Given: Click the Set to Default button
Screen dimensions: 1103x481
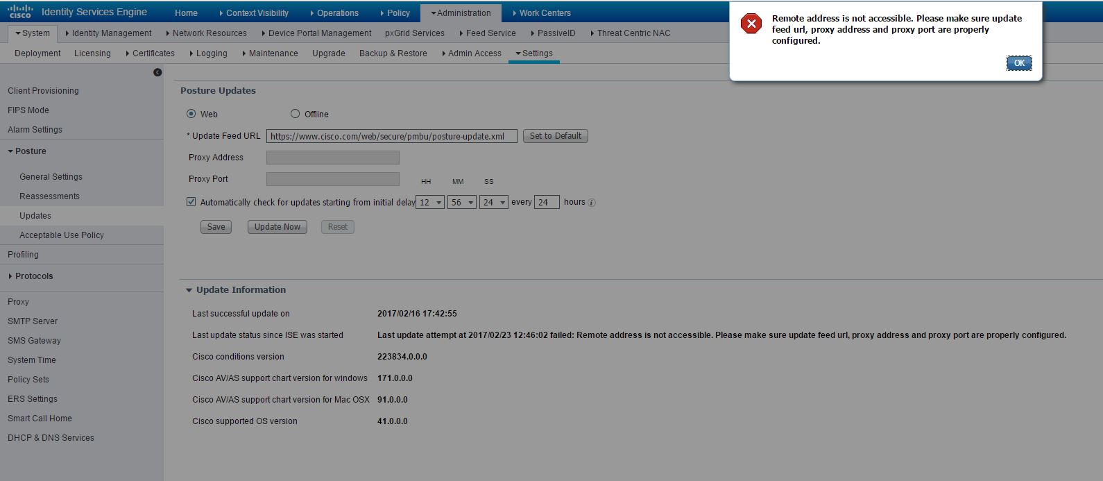Looking at the screenshot, I should pyautogui.click(x=556, y=136).
